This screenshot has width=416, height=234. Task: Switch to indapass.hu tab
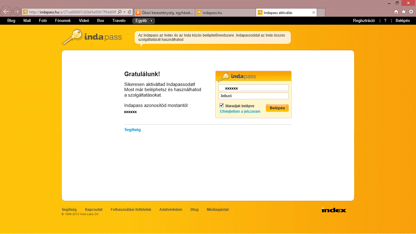click(225, 12)
